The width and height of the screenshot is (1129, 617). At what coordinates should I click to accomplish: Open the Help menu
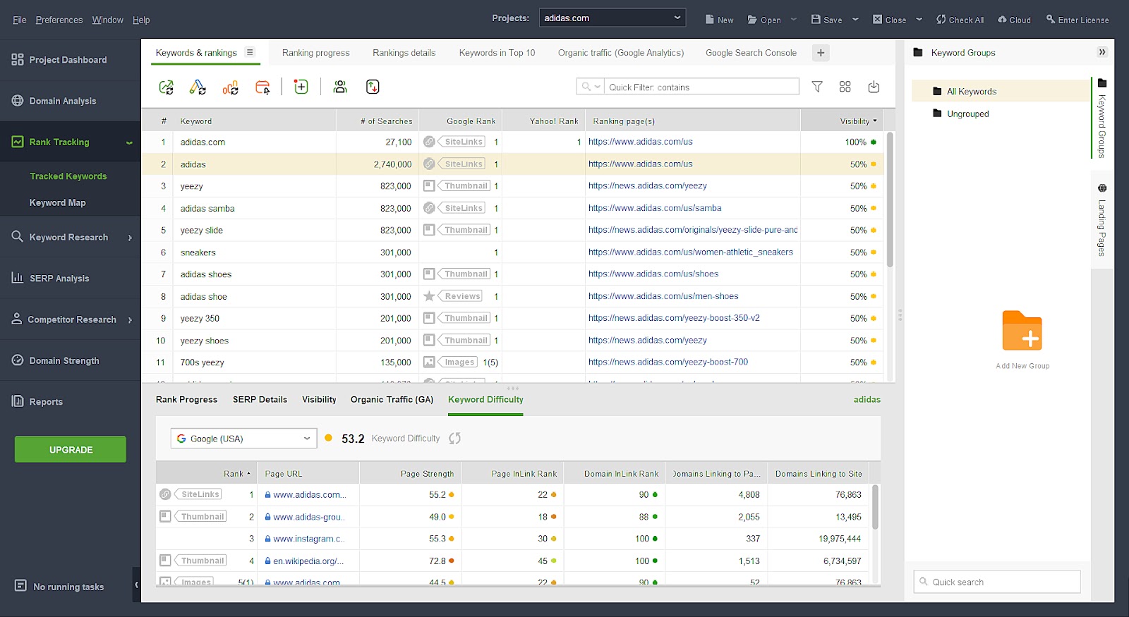(x=141, y=20)
